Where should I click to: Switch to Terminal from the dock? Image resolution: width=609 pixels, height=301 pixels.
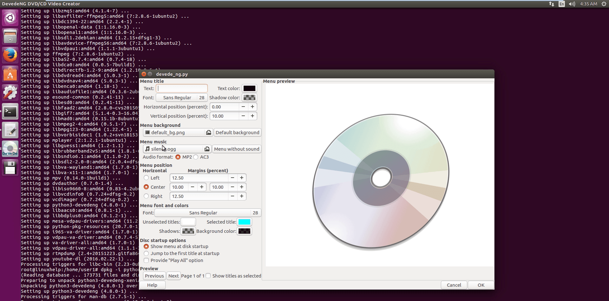tap(10, 111)
